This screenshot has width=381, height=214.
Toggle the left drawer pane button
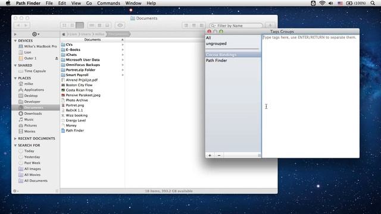pos(186,25)
